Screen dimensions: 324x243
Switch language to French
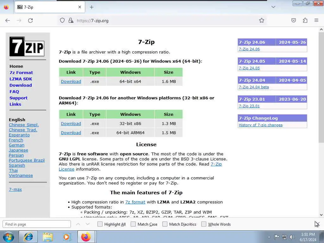coord(16,140)
